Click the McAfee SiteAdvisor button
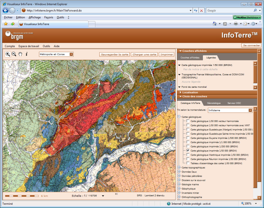This screenshot has height=208, width=264. [x=247, y=17]
